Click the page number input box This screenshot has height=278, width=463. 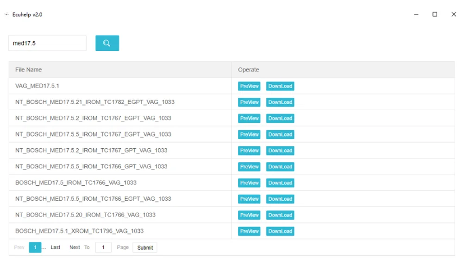click(103, 247)
